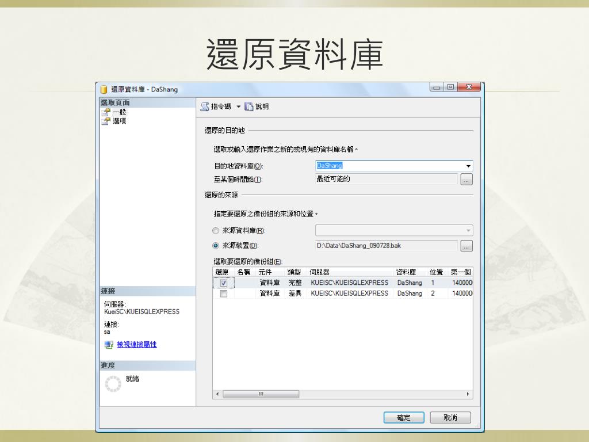Click 差異 type cell in second row
This screenshot has width=589, height=442.
coord(295,293)
